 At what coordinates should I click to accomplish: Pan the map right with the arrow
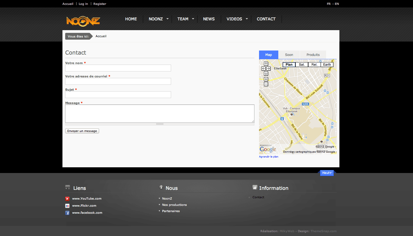pos(268,69)
